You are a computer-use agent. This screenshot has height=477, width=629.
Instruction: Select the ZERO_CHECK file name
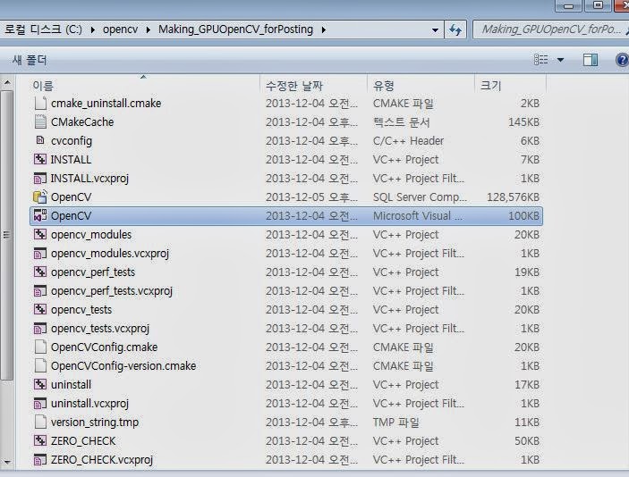pyautogui.click(x=83, y=441)
